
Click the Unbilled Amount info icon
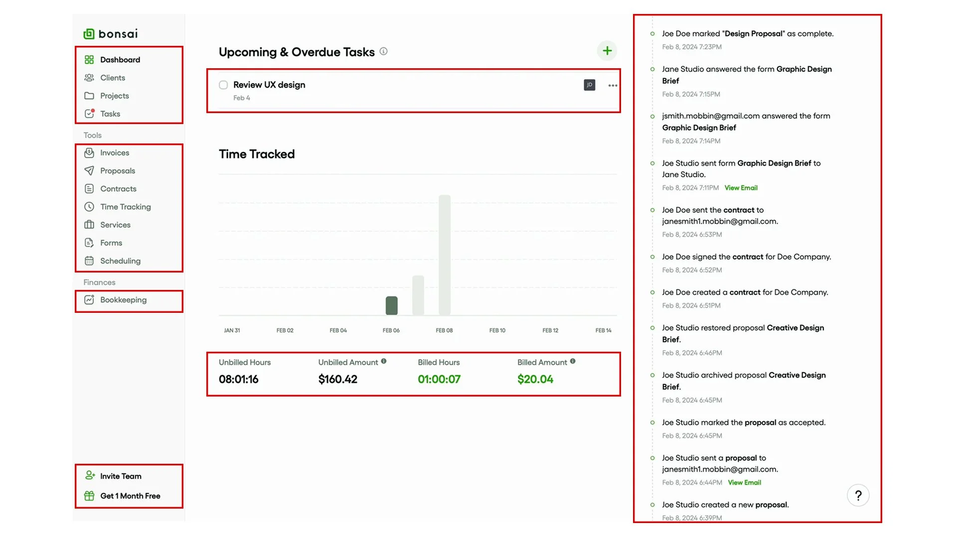(384, 362)
